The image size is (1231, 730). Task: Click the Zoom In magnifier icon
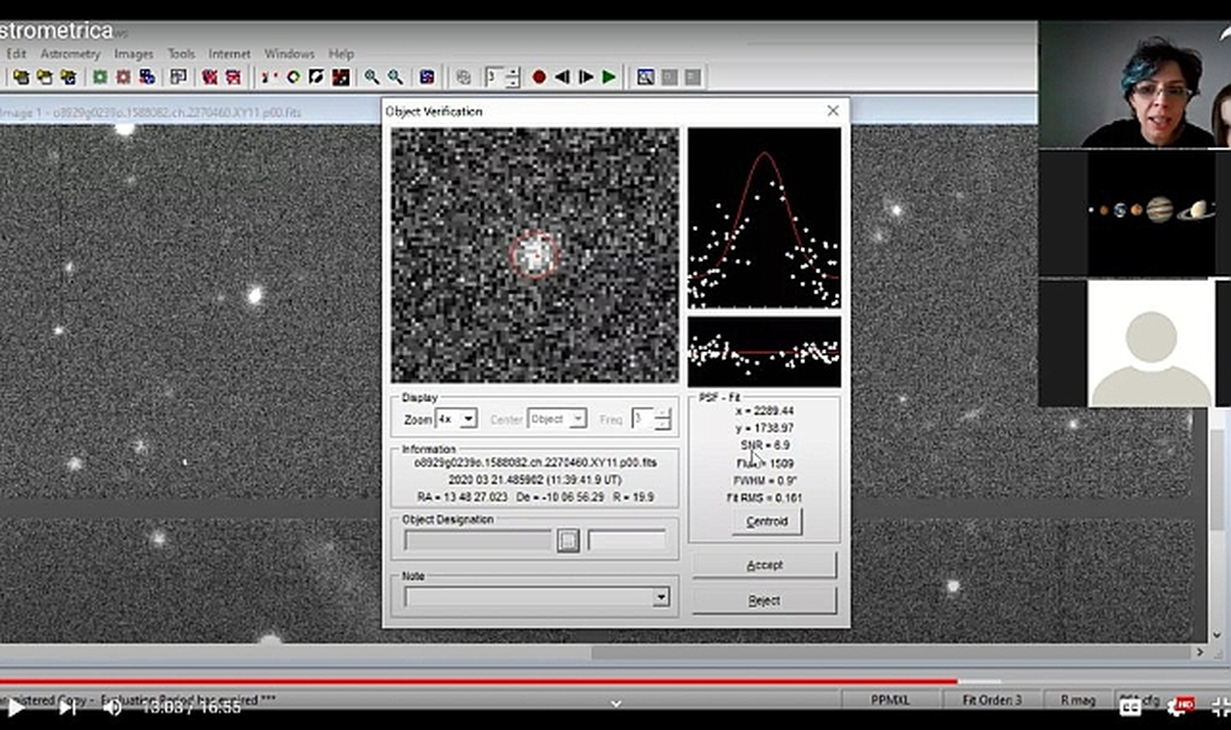(371, 77)
